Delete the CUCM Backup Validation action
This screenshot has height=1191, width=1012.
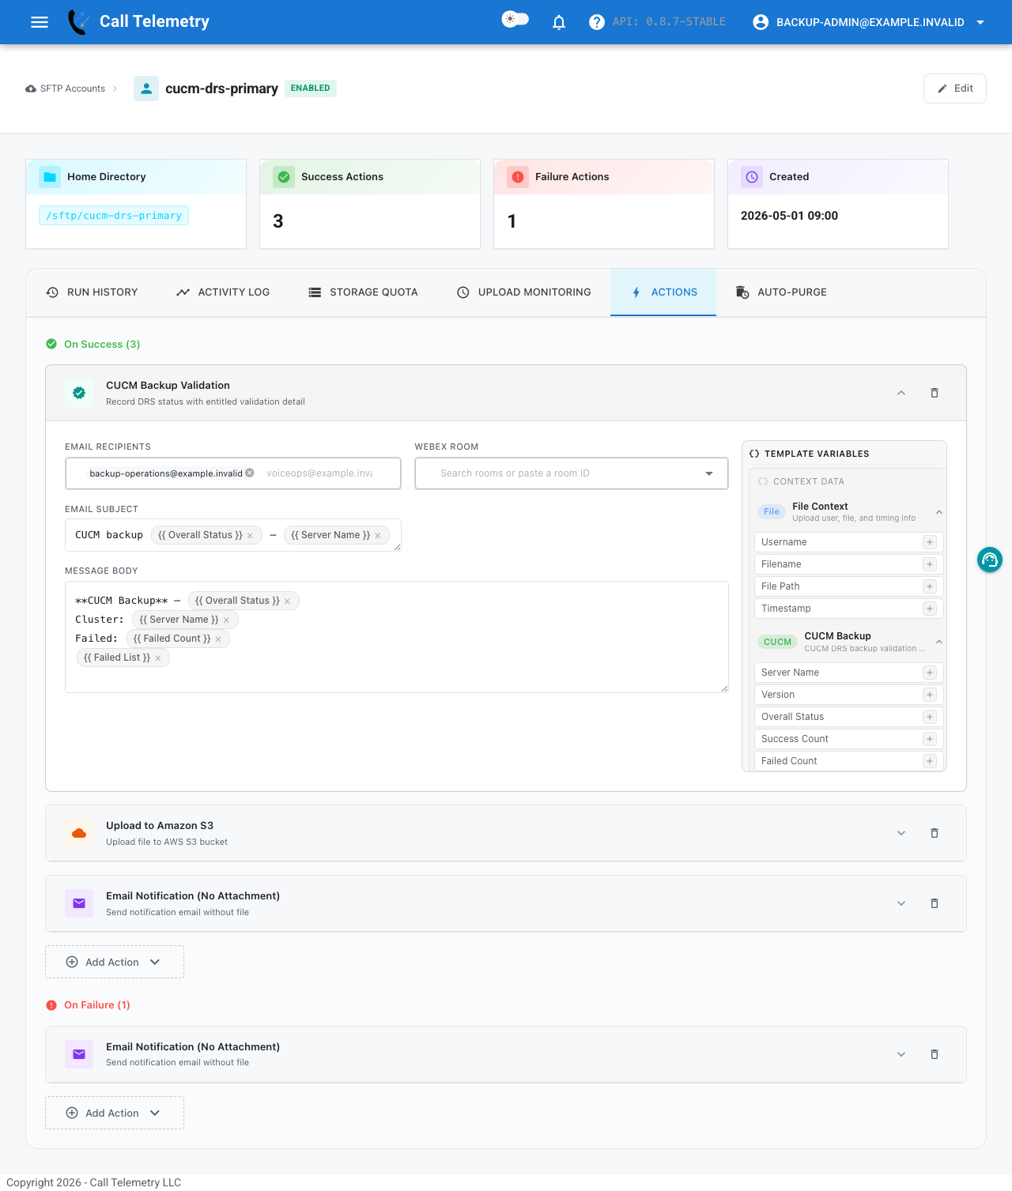click(x=935, y=393)
